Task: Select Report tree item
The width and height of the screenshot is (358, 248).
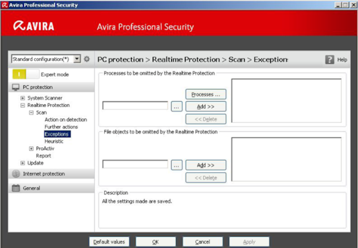Action: pos(44,156)
